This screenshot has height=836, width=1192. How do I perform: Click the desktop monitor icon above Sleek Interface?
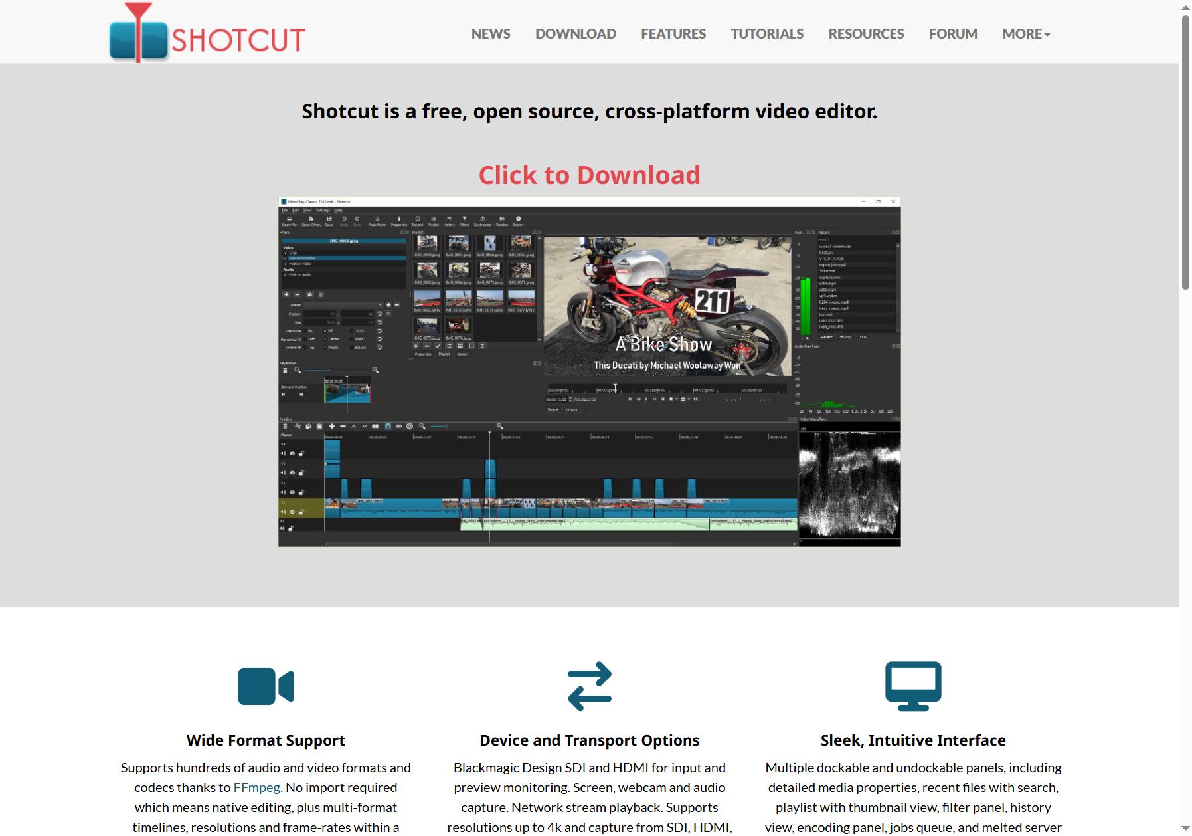pyautogui.click(x=913, y=686)
